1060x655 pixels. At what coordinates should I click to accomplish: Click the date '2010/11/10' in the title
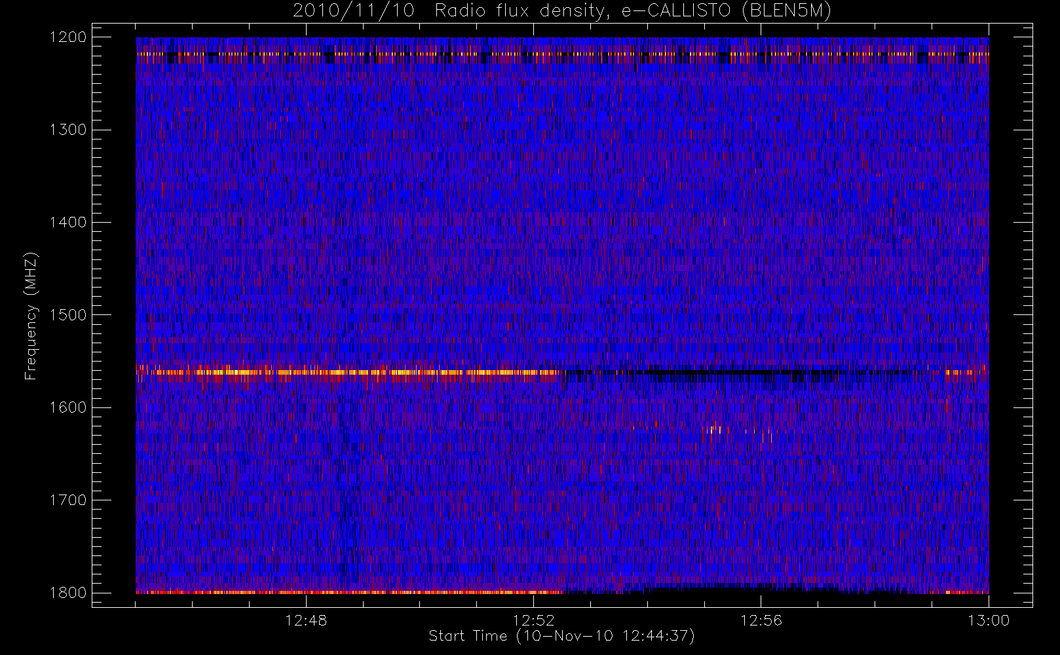coord(354,11)
